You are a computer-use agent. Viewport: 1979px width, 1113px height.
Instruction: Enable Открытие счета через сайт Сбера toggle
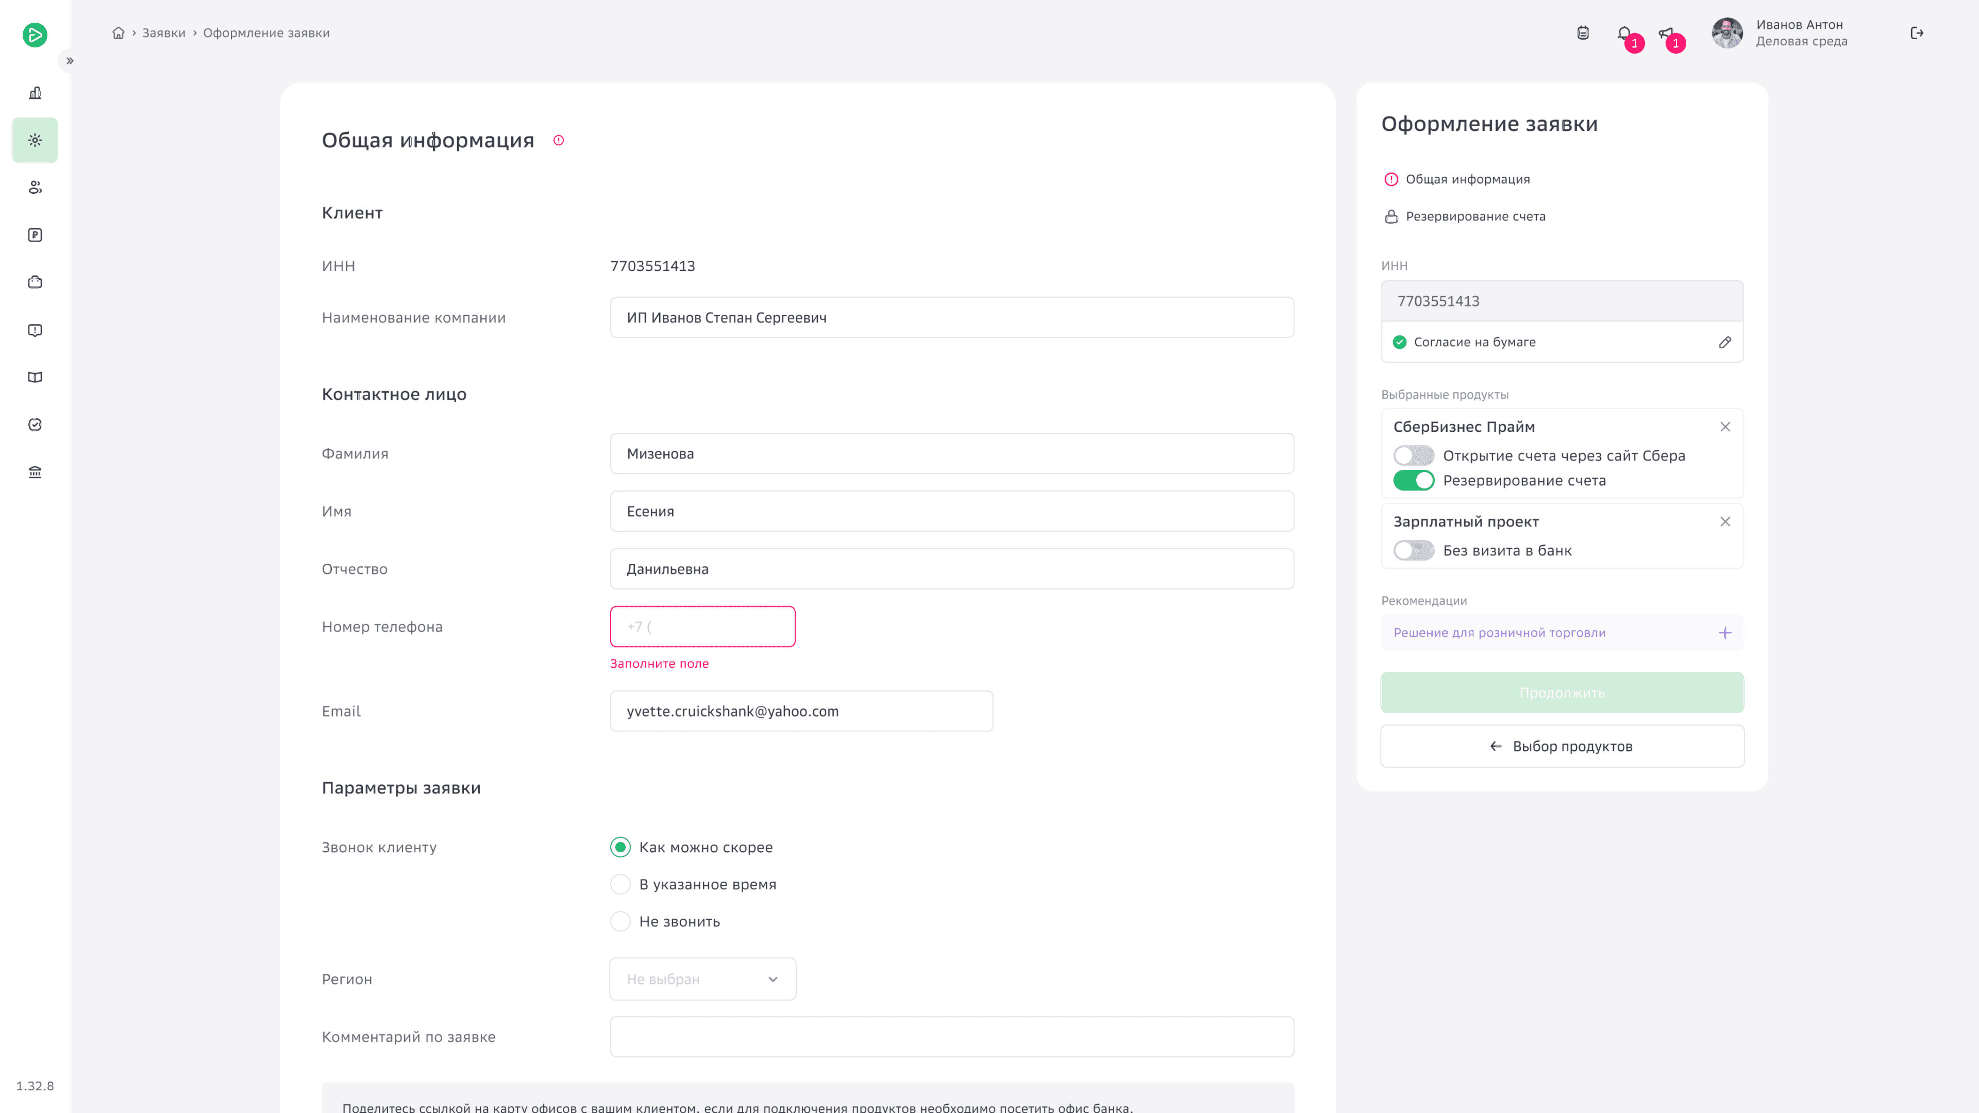tap(1414, 456)
